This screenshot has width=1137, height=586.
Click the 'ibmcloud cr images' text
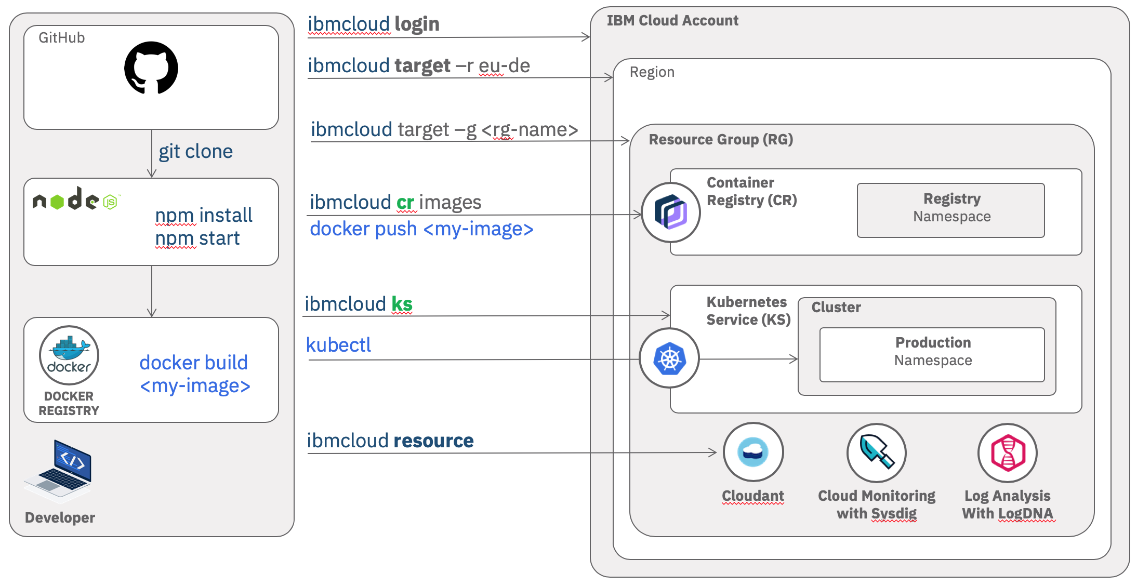tap(395, 202)
